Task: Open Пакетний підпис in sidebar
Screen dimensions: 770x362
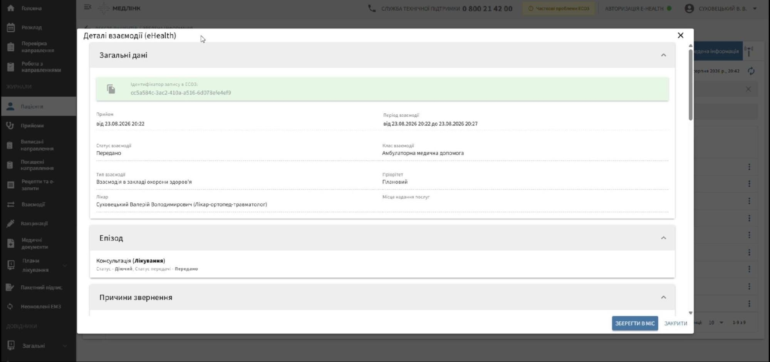Action: tap(42, 287)
